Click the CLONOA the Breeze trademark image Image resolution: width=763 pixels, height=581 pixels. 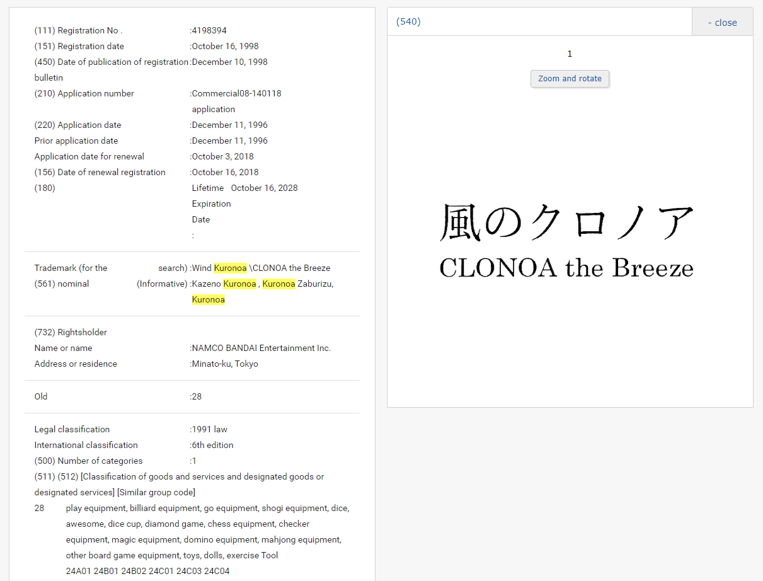tap(566, 241)
